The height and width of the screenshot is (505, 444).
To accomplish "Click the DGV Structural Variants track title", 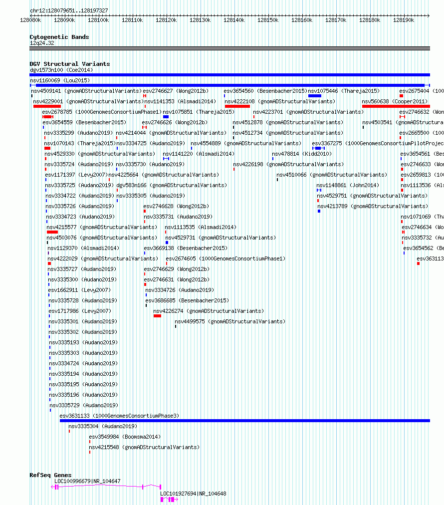I will (x=69, y=64).
